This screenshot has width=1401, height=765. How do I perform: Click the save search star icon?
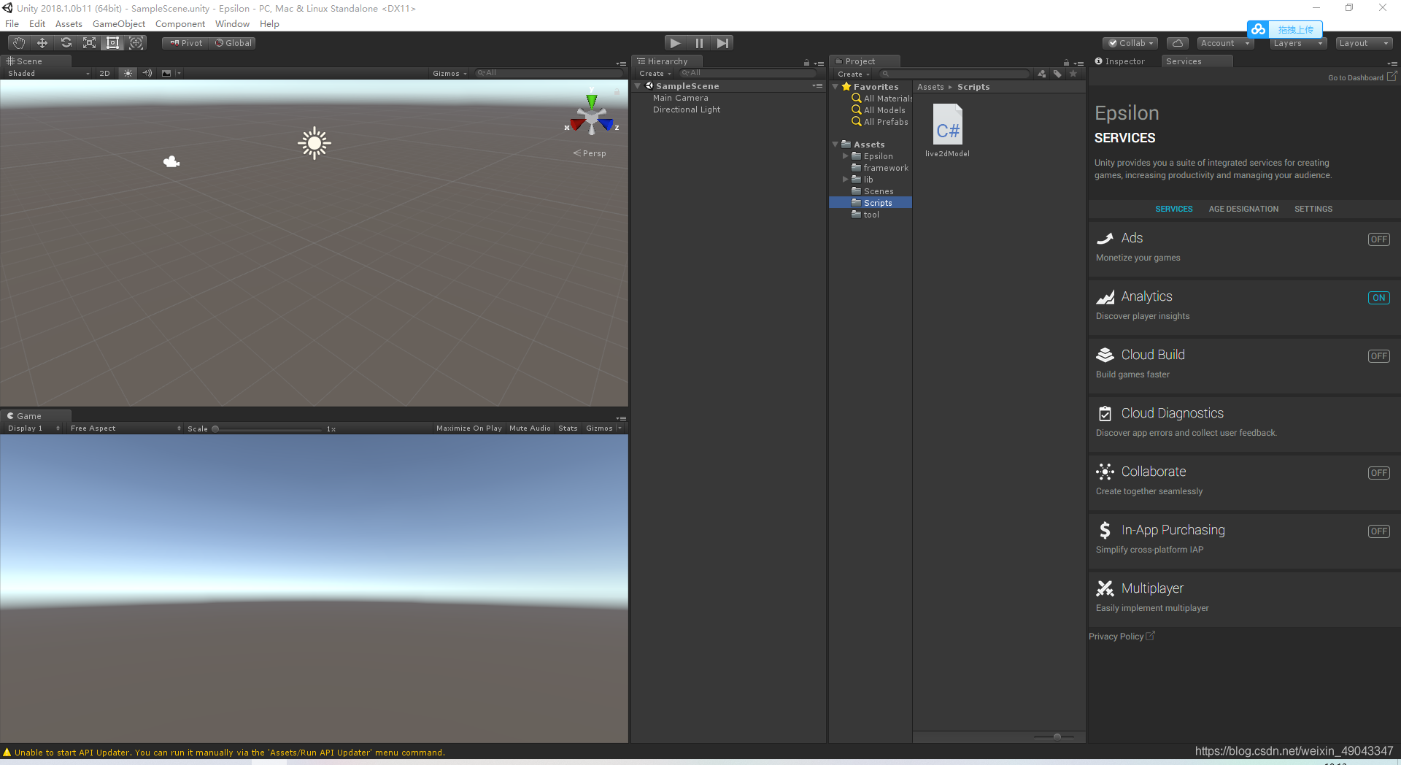[x=1073, y=74]
